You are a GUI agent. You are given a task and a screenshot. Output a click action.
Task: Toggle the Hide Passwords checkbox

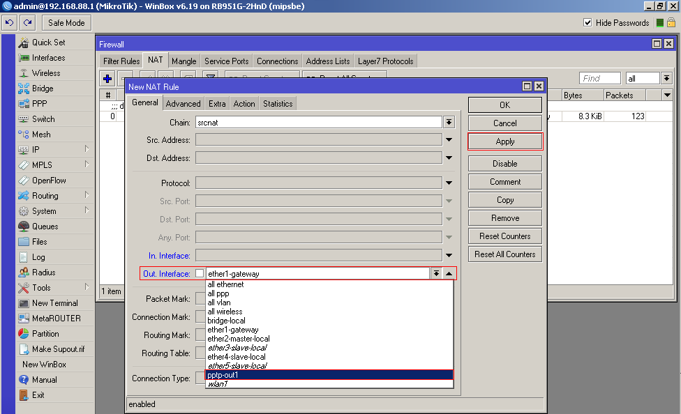pyautogui.click(x=588, y=22)
